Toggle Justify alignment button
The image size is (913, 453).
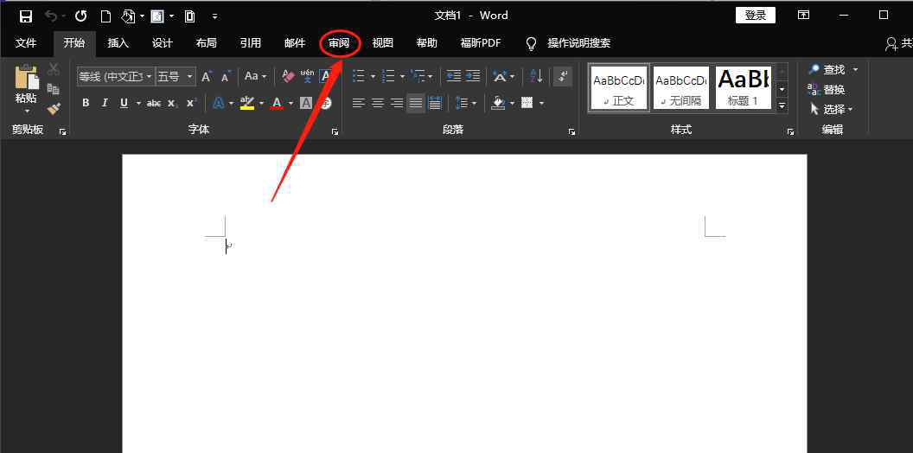(416, 103)
